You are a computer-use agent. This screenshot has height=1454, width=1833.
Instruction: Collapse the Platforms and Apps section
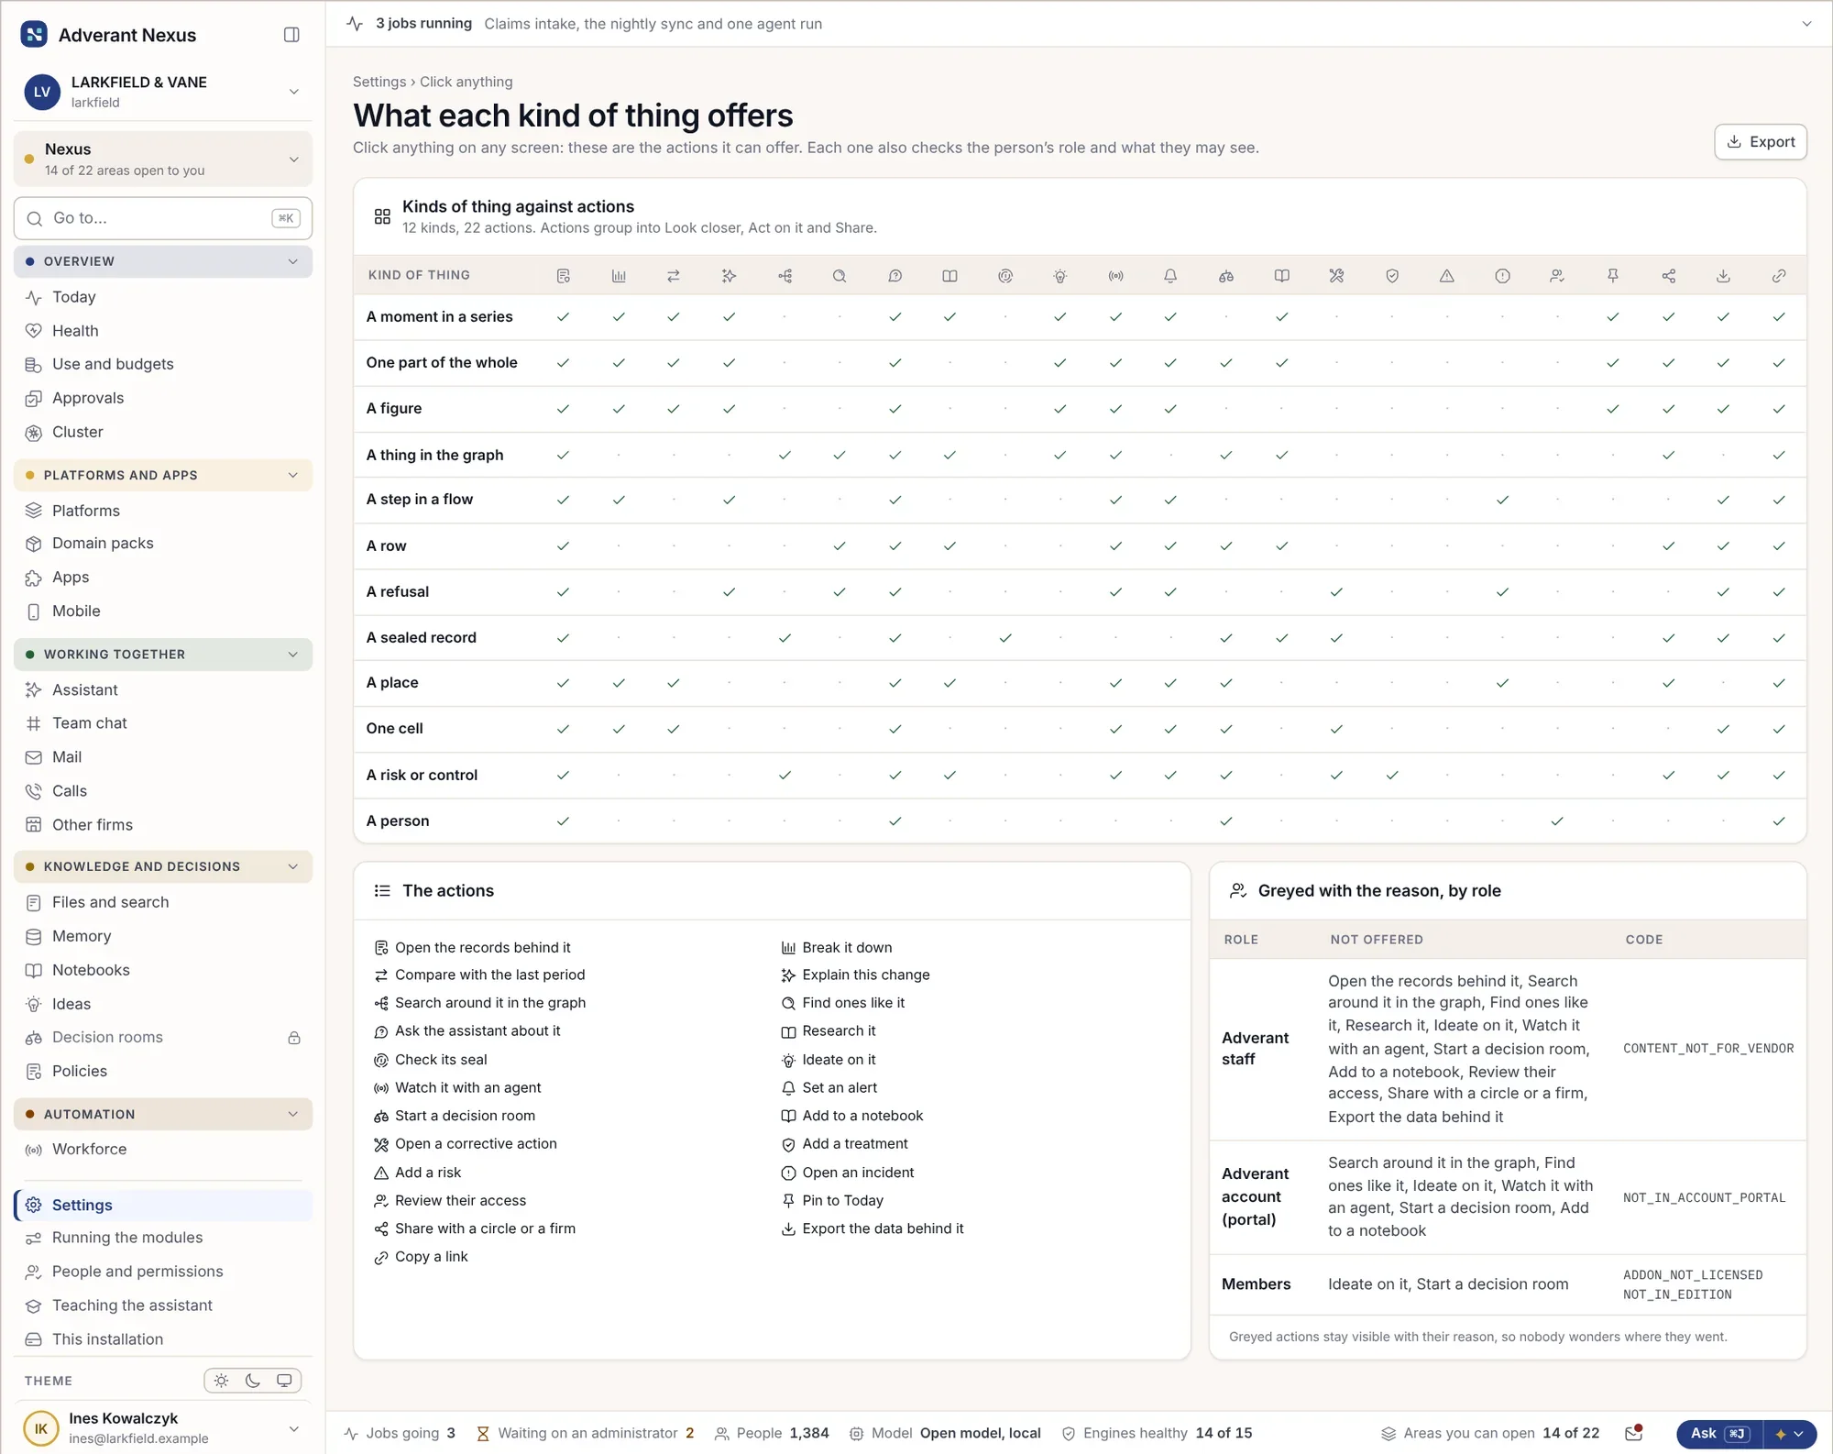[163, 475]
